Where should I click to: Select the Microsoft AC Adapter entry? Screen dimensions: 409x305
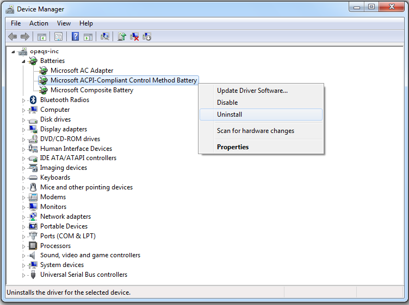pos(82,71)
